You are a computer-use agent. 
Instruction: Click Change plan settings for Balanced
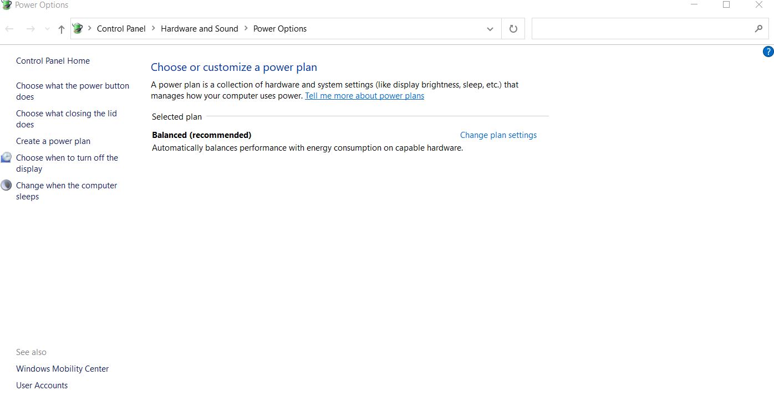(498, 135)
